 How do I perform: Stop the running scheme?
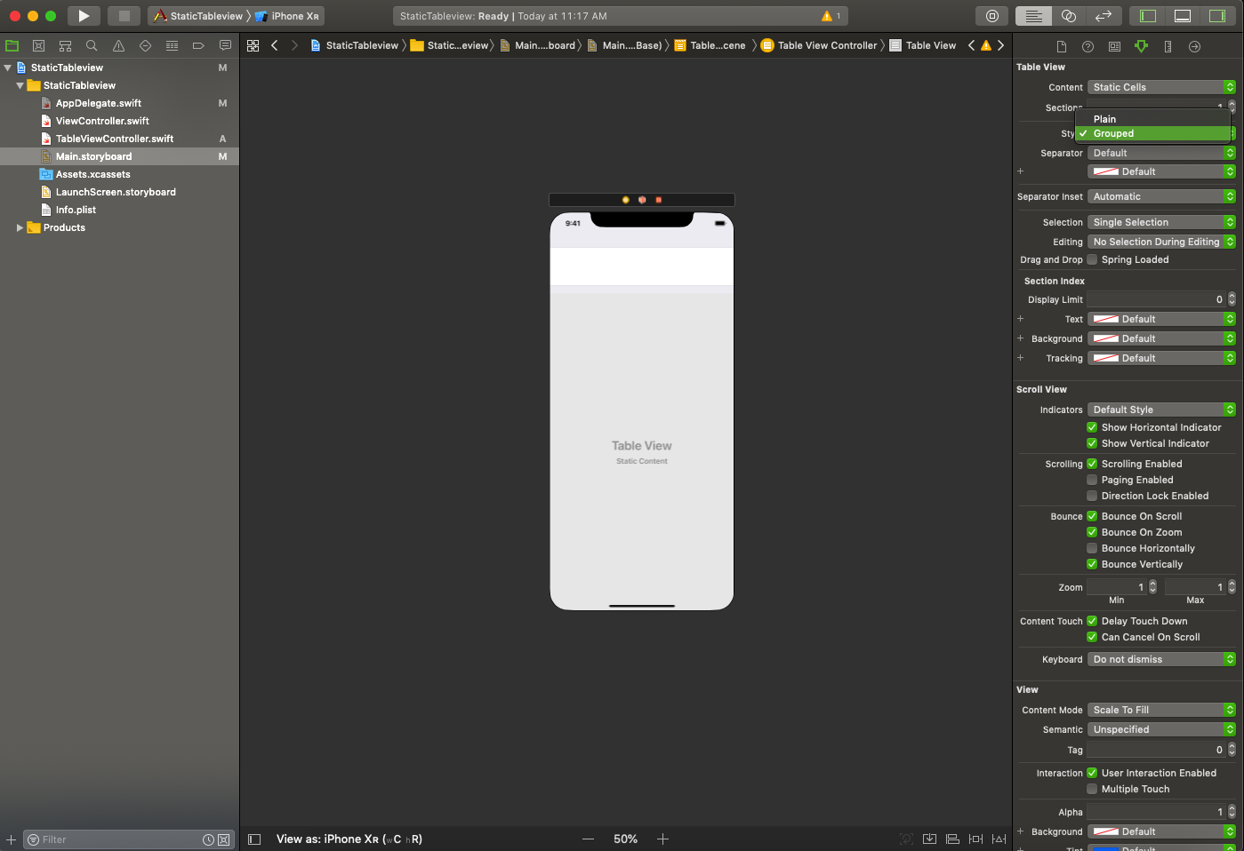point(124,16)
